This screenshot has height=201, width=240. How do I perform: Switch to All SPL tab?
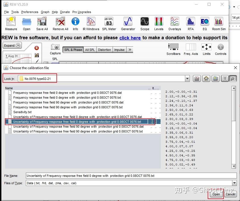90,50
